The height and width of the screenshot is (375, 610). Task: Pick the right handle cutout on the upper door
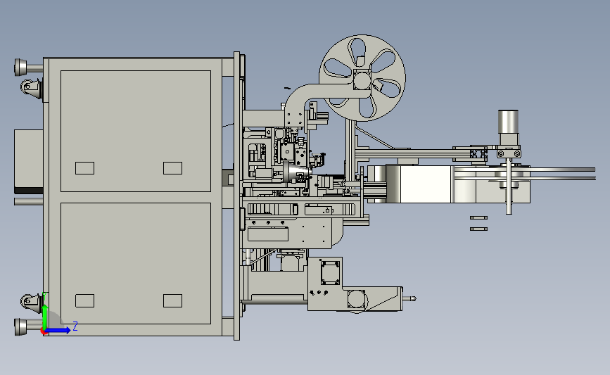tap(173, 168)
